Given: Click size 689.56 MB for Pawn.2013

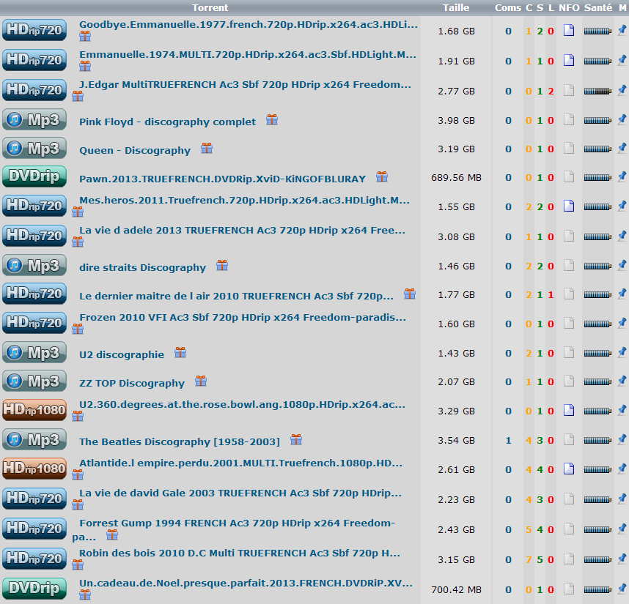Looking at the screenshot, I should 456,177.
